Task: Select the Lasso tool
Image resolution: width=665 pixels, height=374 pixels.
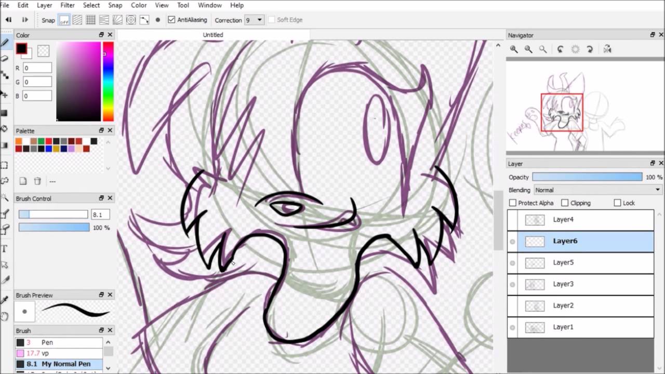Action: [x=4, y=181]
